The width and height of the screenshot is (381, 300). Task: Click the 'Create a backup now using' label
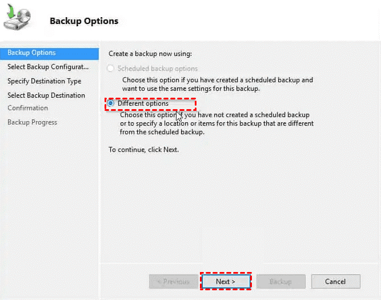[x=150, y=54]
